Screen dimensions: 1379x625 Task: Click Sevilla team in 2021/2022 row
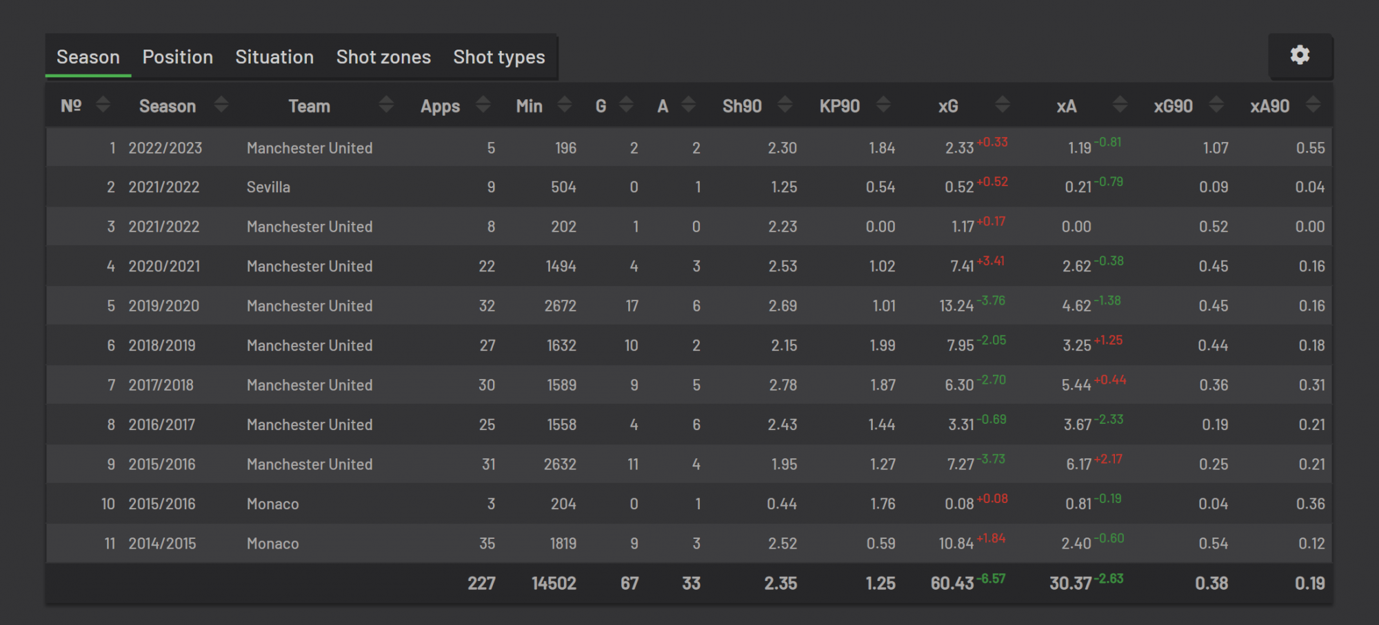(268, 187)
